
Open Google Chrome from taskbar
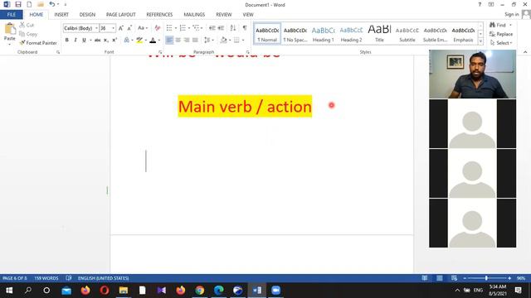pyautogui.click(x=200, y=291)
